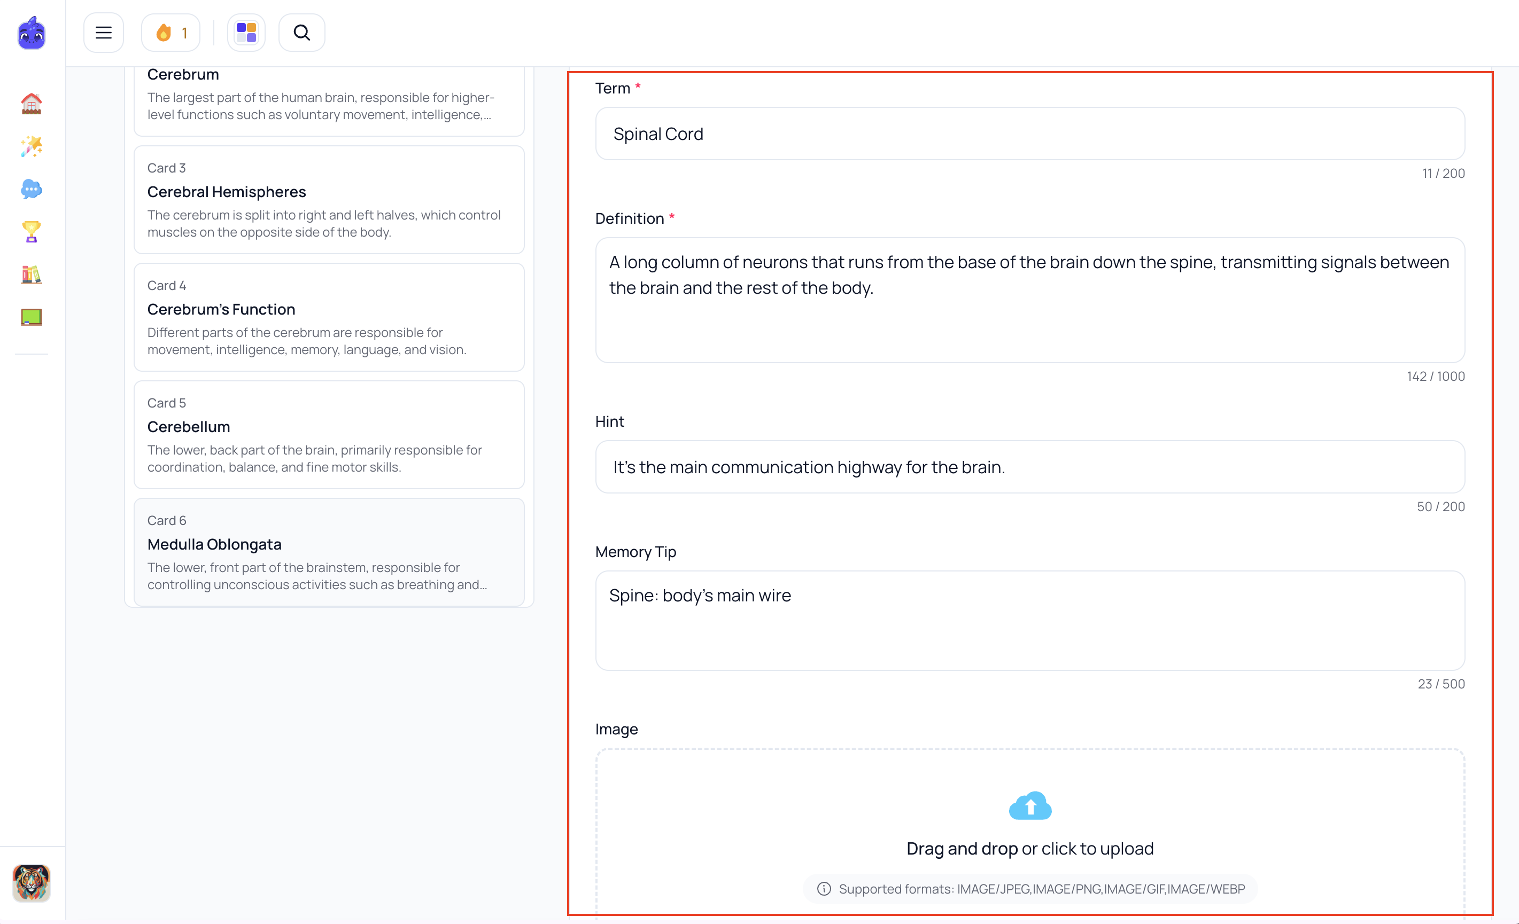
Task: Open the streak flame counter
Action: click(170, 33)
